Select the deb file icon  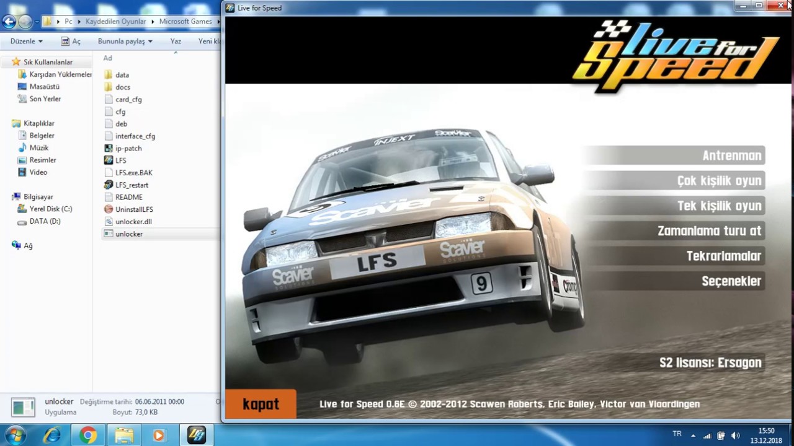[x=109, y=124]
